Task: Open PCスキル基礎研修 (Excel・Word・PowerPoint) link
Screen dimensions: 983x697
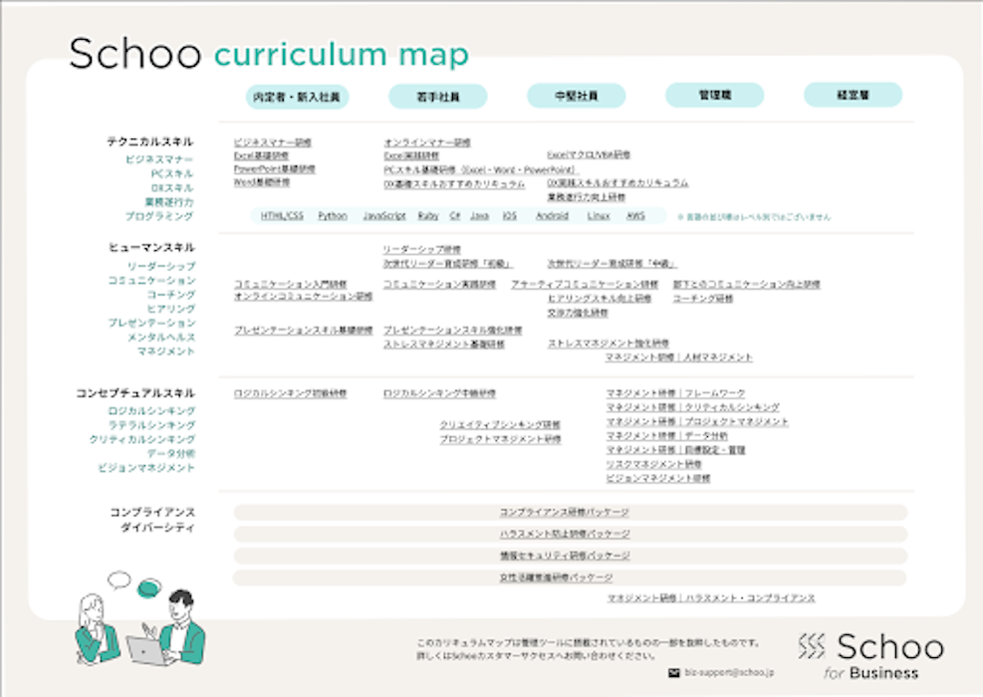Action: coord(480,170)
